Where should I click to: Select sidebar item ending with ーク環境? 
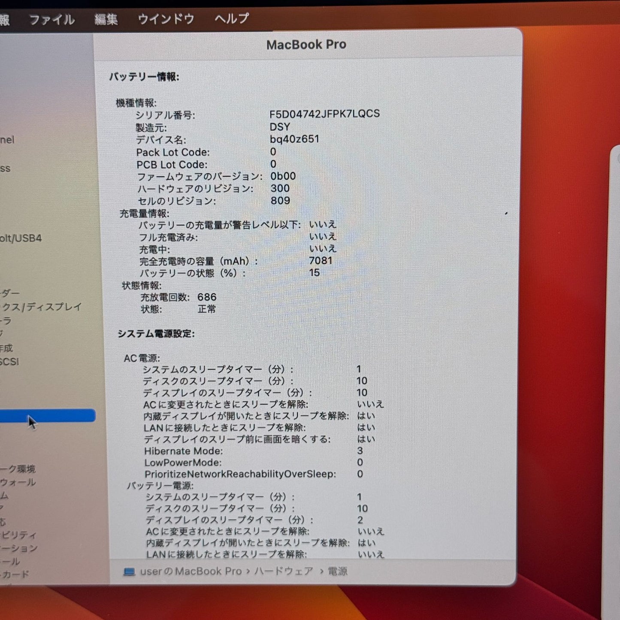point(18,469)
